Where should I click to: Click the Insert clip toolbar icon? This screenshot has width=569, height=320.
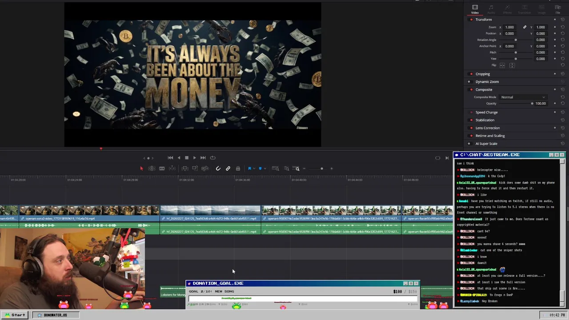[x=185, y=168]
